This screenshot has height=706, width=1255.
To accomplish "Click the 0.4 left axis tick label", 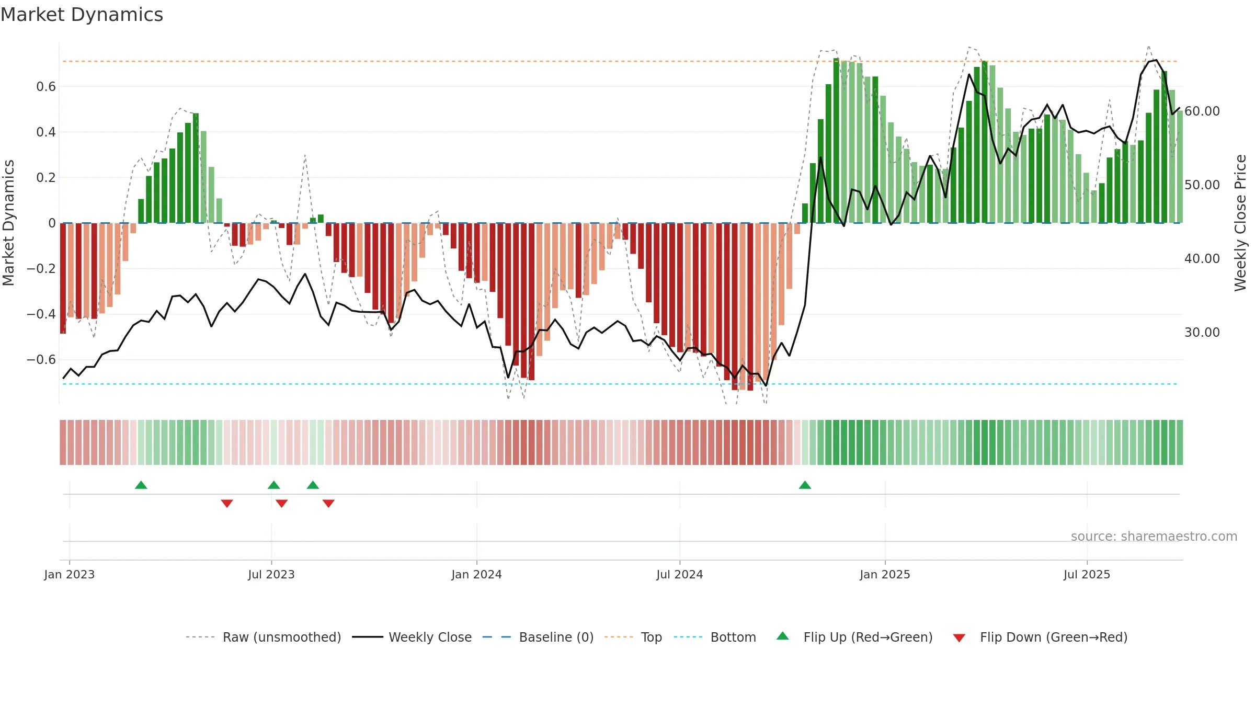I will (46, 132).
